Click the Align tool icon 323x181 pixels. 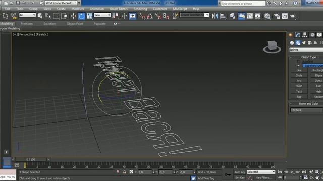(223, 16)
